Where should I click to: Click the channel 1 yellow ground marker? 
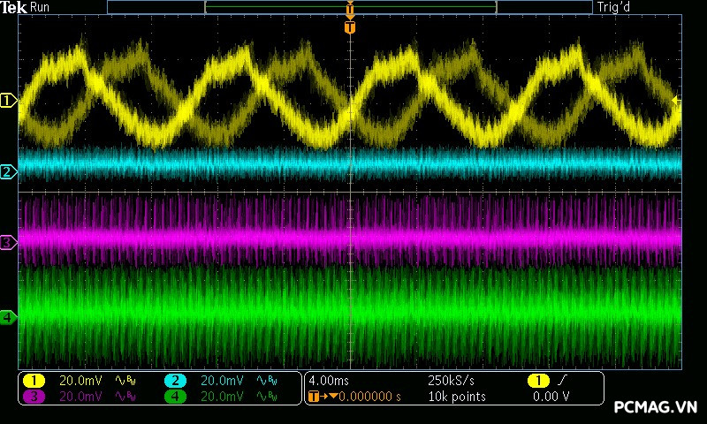pos(8,101)
